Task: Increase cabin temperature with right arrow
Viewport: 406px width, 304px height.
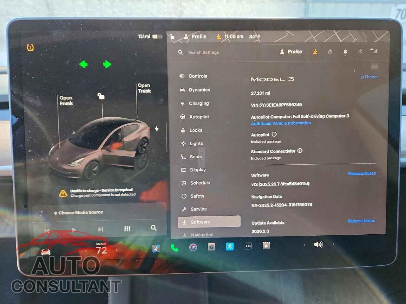Action: coord(116,250)
